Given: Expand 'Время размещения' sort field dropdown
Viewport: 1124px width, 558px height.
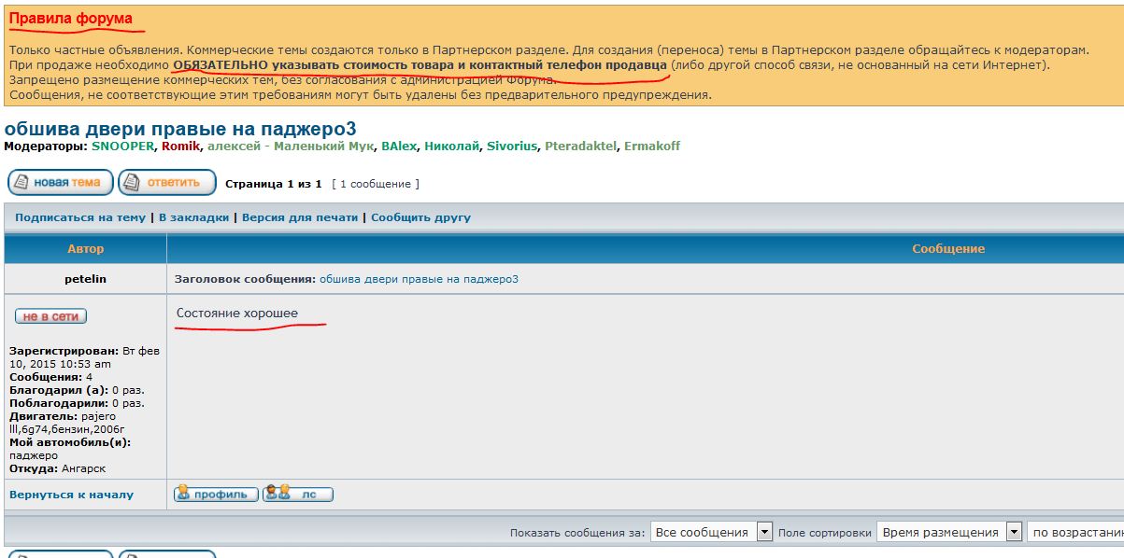Looking at the screenshot, I should (950, 532).
